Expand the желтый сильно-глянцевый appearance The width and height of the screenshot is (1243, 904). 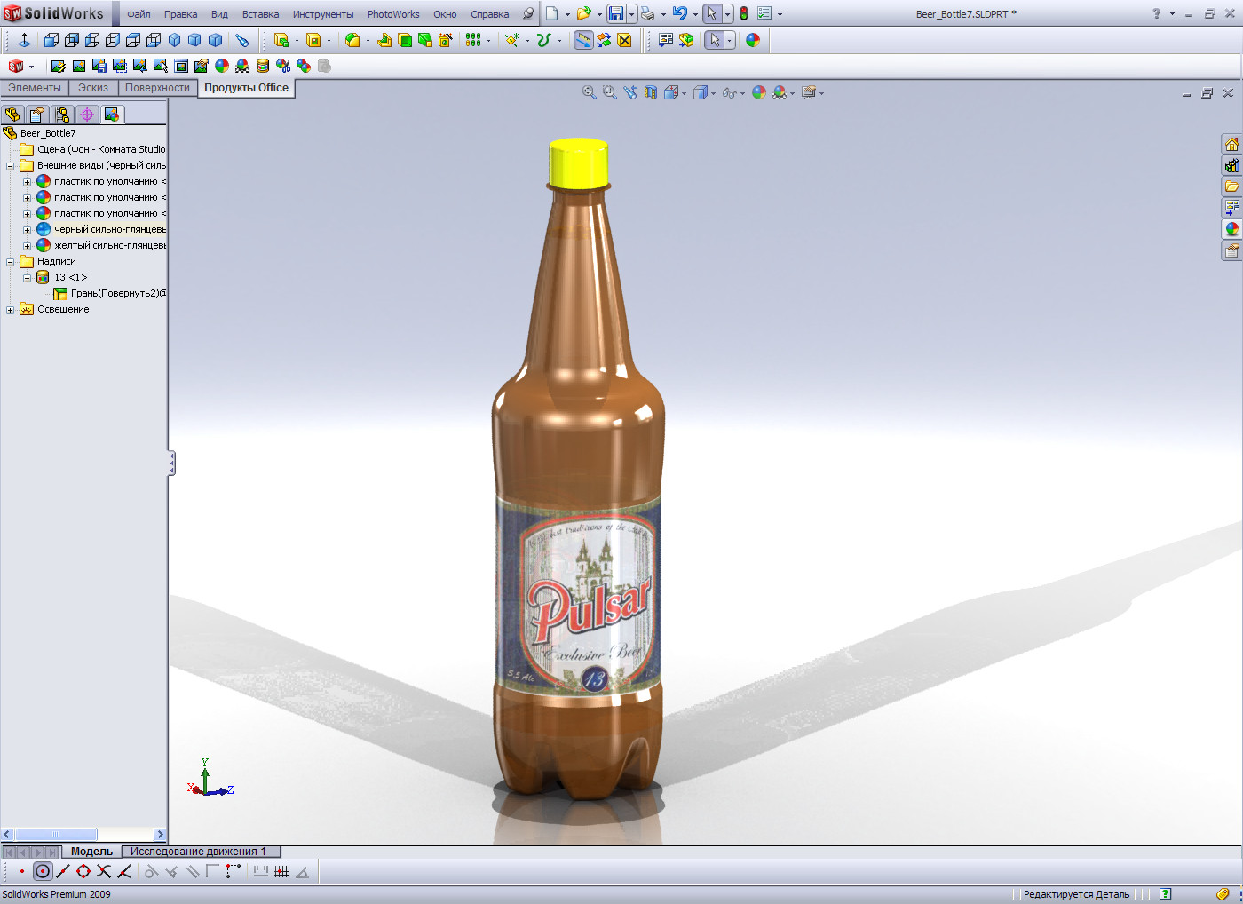pos(27,246)
